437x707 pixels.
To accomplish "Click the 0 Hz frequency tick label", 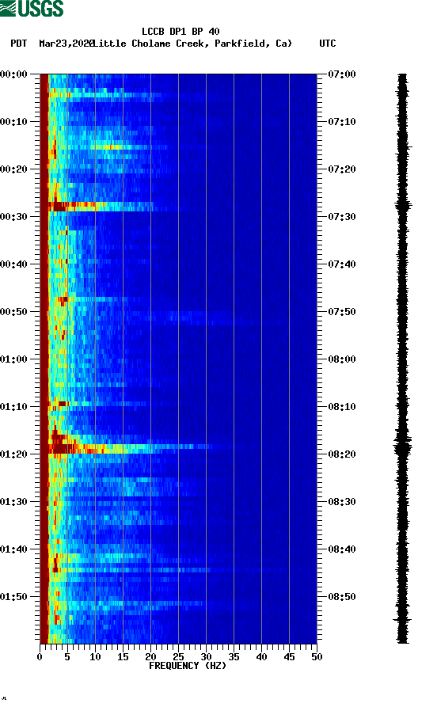I will tap(40, 657).
